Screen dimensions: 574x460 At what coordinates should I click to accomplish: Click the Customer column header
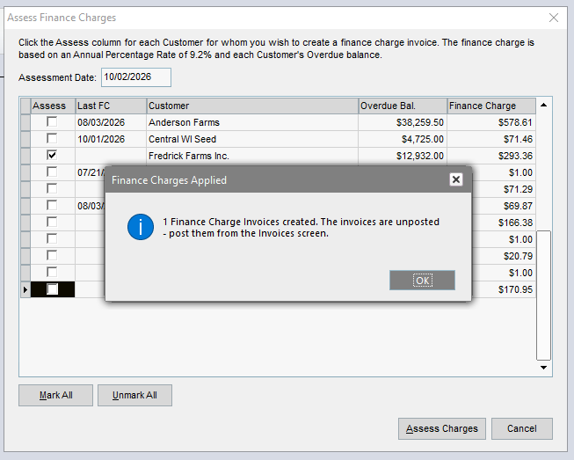(x=252, y=106)
